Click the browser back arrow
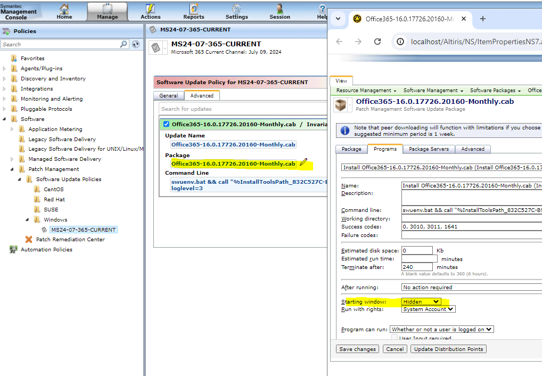The image size is (542, 376). (x=340, y=42)
